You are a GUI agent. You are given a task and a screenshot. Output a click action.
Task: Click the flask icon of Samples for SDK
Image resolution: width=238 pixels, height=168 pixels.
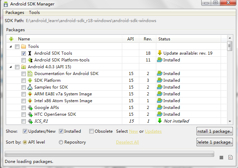point(30,87)
